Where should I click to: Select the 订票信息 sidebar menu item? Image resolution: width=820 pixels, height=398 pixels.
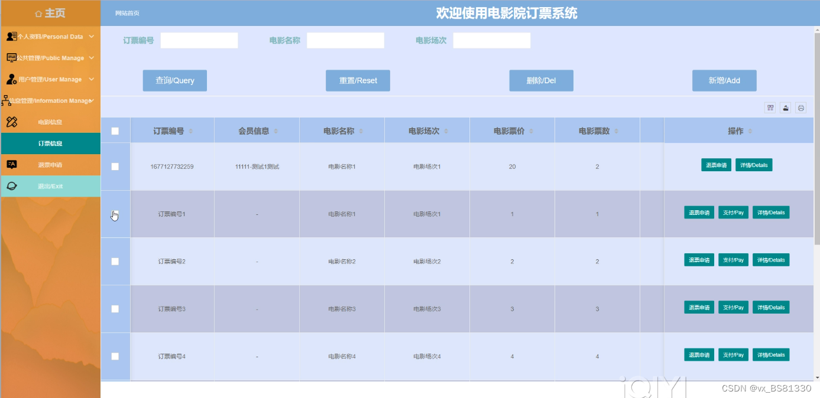point(50,143)
